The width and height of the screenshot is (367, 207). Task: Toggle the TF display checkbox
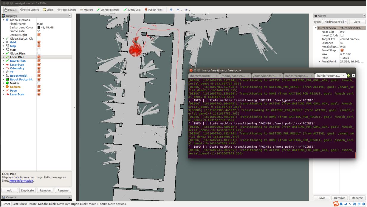(39, 72)
